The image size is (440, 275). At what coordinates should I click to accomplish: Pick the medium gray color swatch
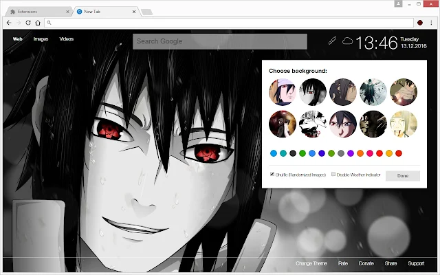341,153
